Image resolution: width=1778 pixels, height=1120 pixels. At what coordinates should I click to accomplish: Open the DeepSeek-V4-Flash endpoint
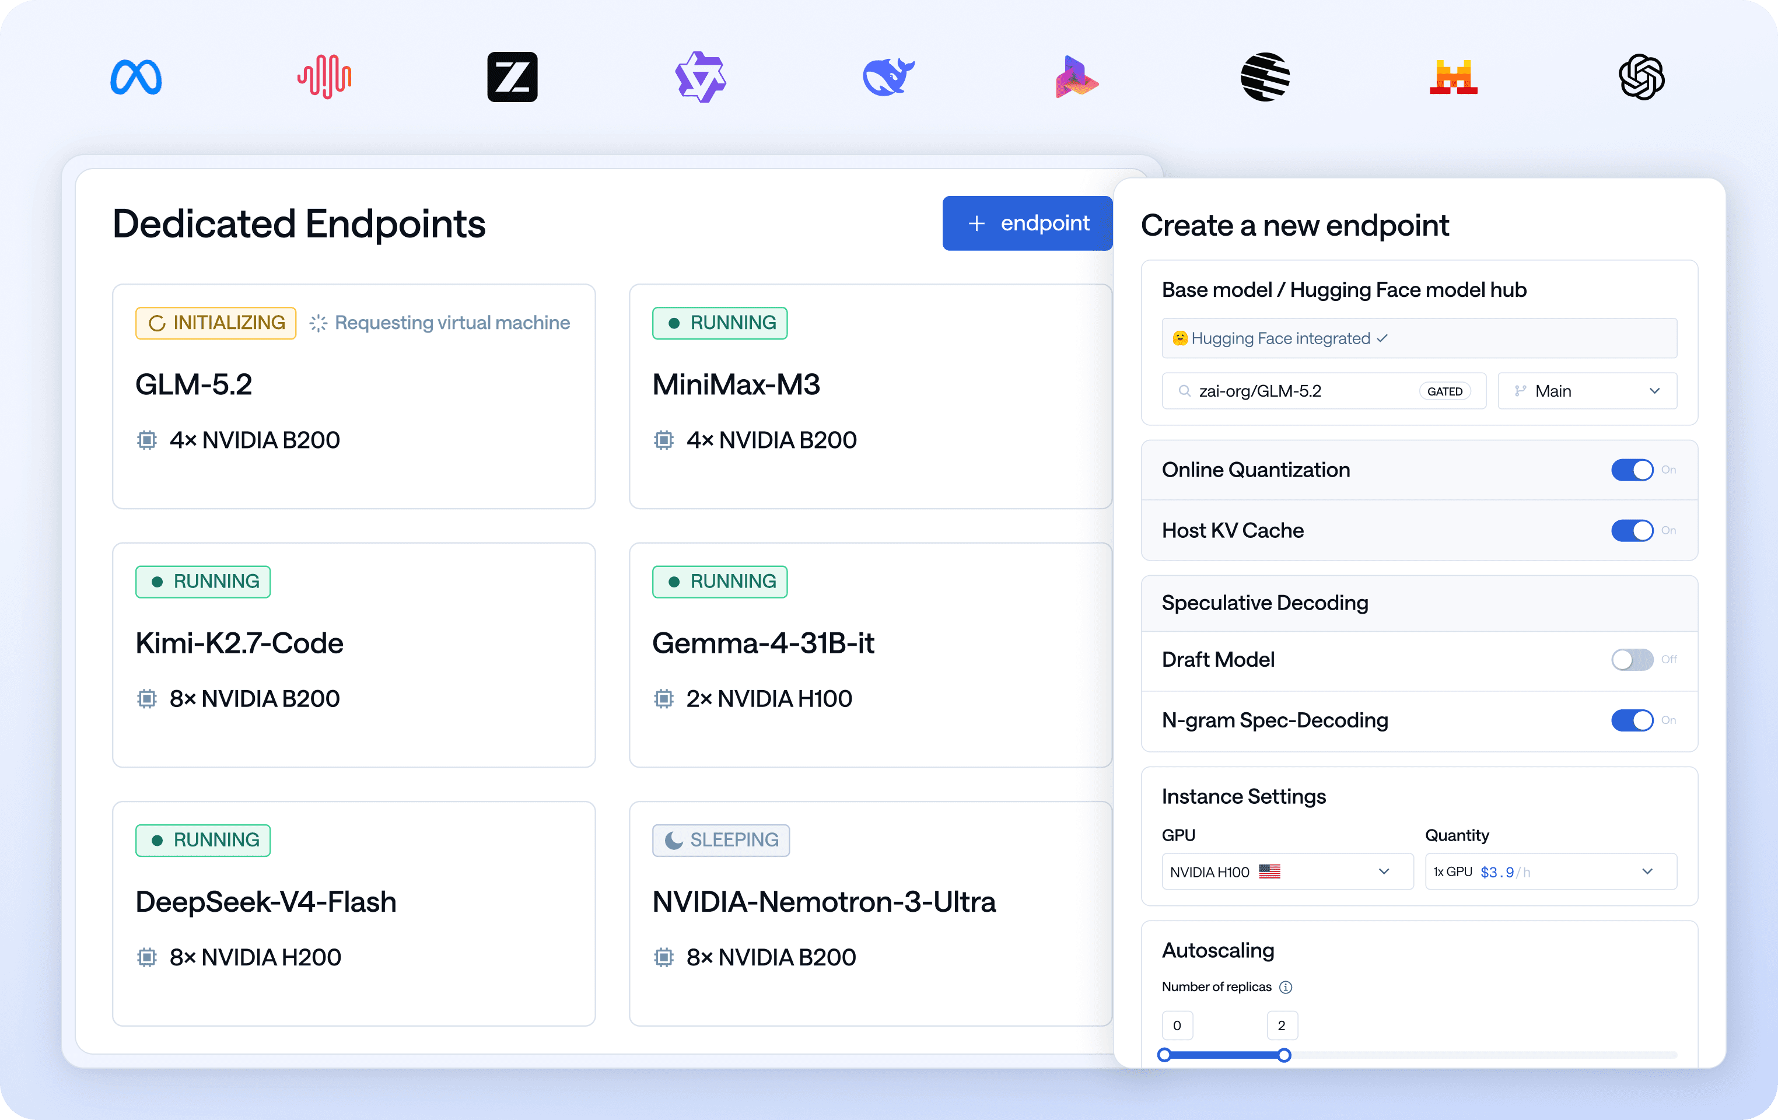(353, 914)
